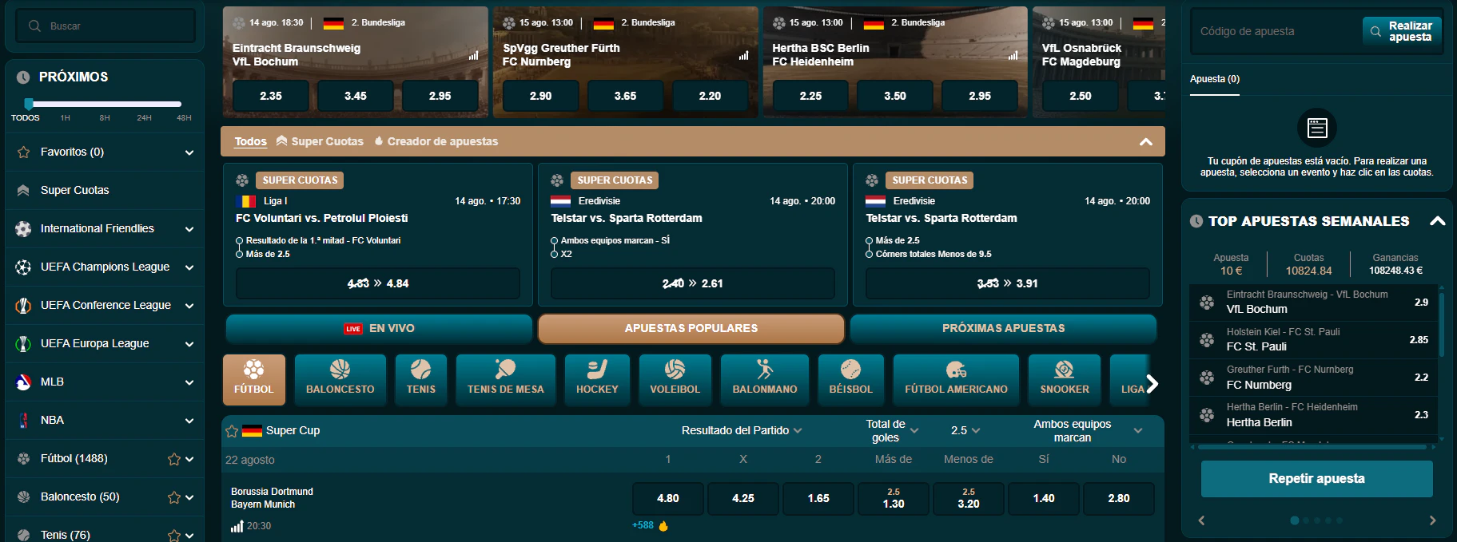Open the 2.5 goals line dropdown

coord(965,430)
